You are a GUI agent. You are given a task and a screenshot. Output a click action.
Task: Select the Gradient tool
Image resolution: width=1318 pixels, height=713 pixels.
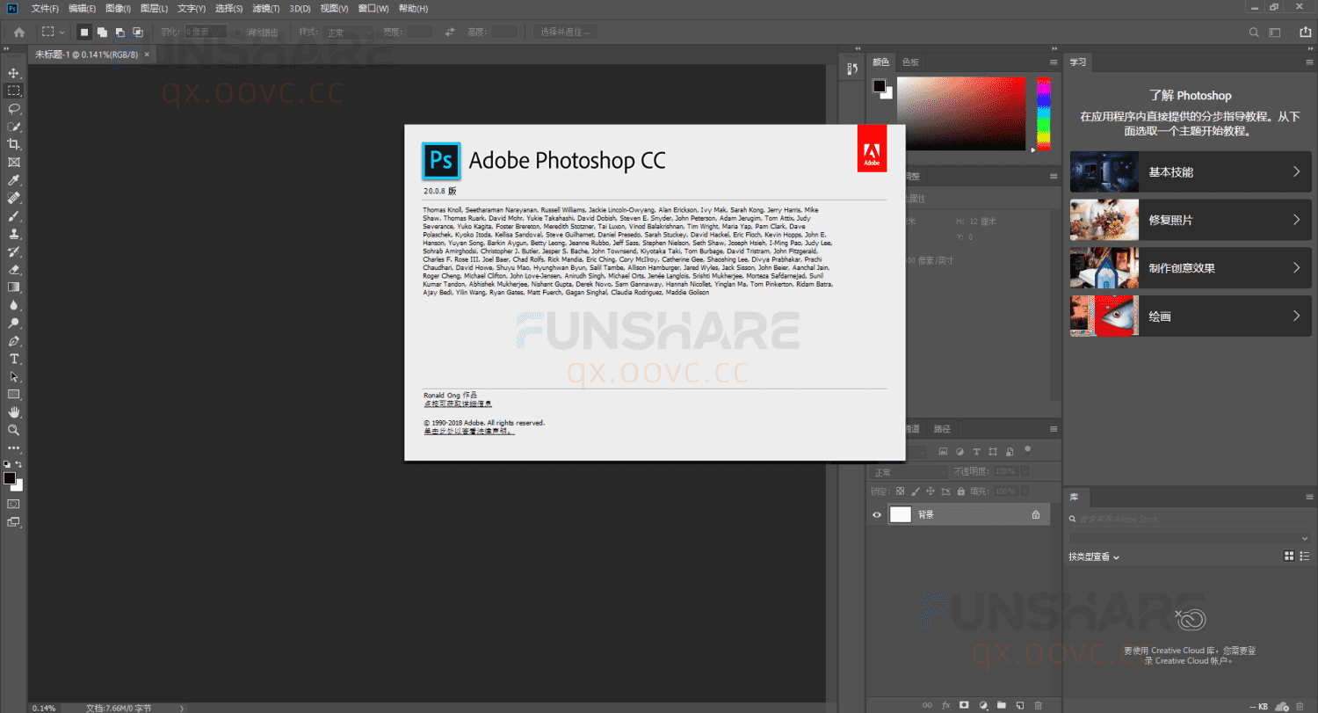pyautogui.click(x=14, y=287)
